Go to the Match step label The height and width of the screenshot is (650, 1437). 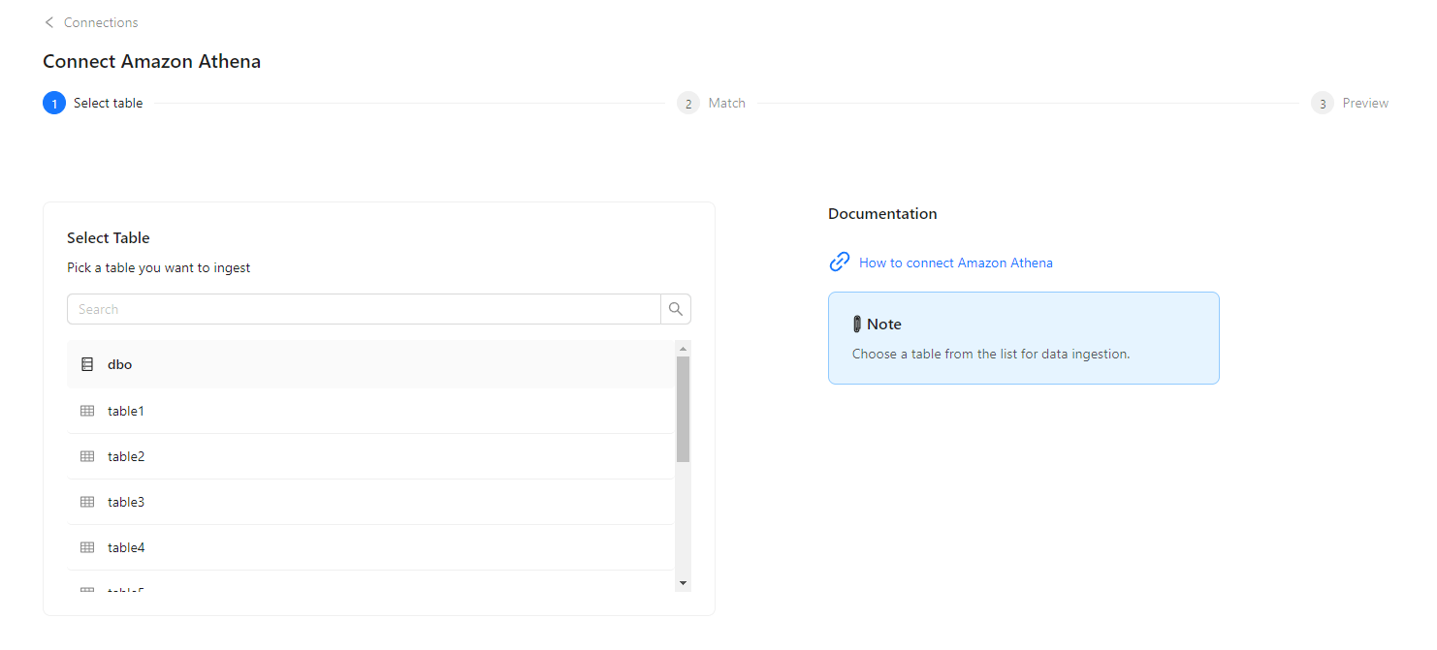[x=726, y=103]
